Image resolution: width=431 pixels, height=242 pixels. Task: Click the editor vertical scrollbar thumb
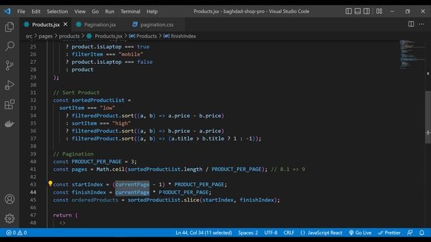pyautogui.click(x=428, y=117)
